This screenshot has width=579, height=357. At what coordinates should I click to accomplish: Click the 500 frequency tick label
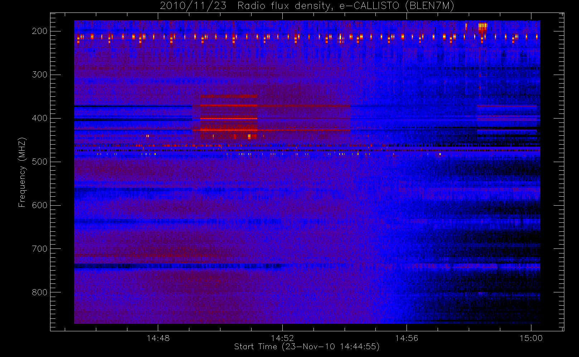point(39,162)
